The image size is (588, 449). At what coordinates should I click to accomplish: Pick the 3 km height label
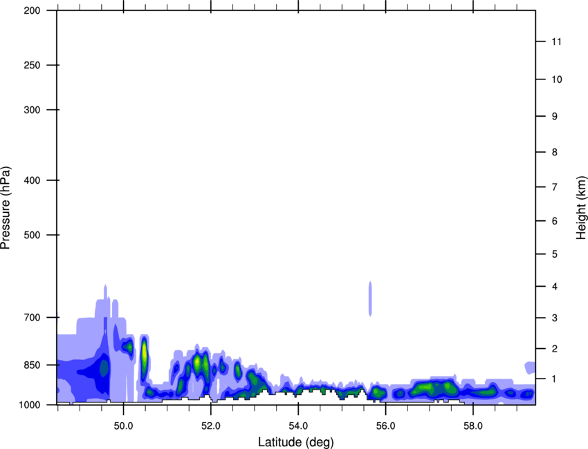[x=555, y=318]
